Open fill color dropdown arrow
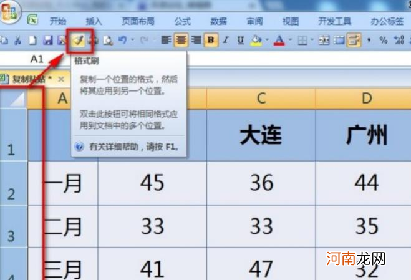Screen dimensions: 411x280 pos(267,40)
